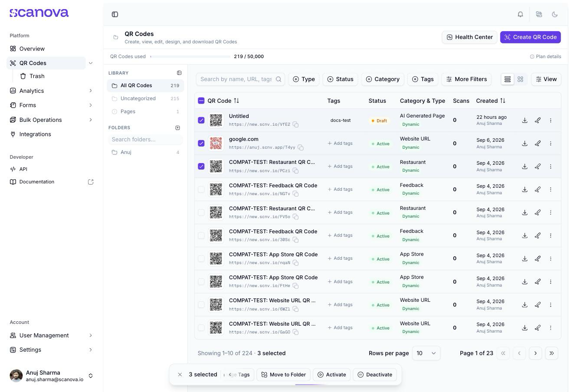This screenshot has width=571, height=392.
Task: Edit design of google.com QR code
Action: click(538, 143)
